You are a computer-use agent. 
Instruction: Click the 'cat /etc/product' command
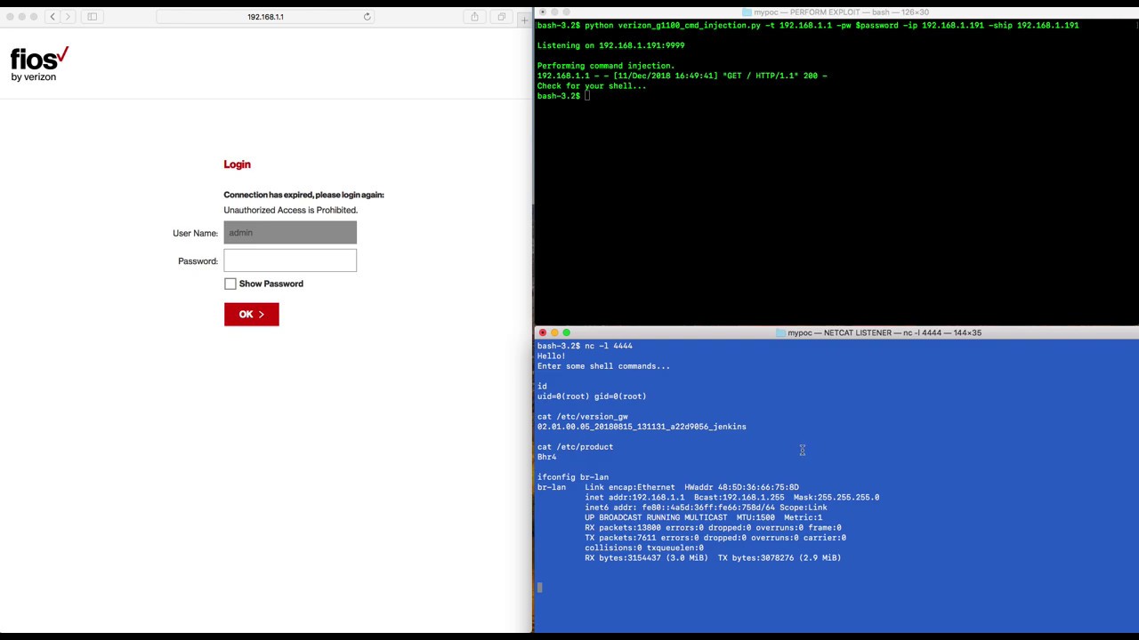[575, 447]
